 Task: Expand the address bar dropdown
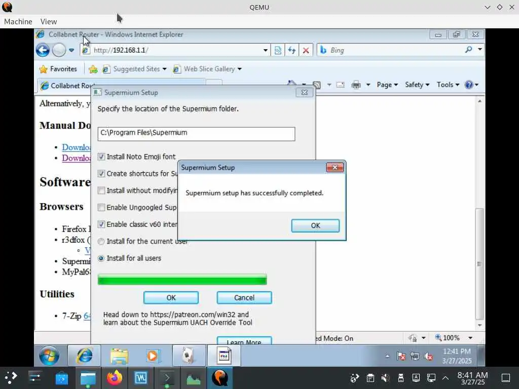point(266,50)
